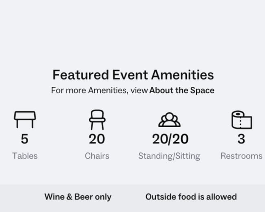Click Outside food is allowed text

[x=191, y=197]
